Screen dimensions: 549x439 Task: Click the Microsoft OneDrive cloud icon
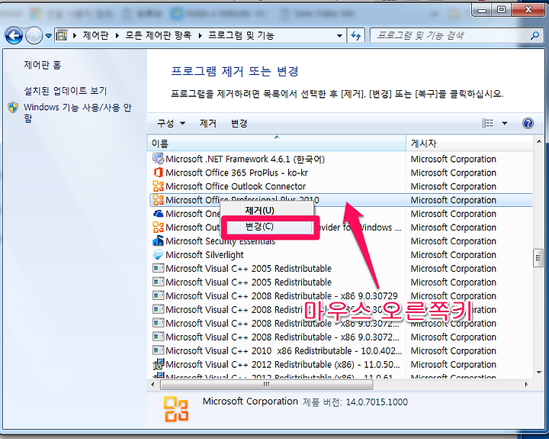point(159,214)
